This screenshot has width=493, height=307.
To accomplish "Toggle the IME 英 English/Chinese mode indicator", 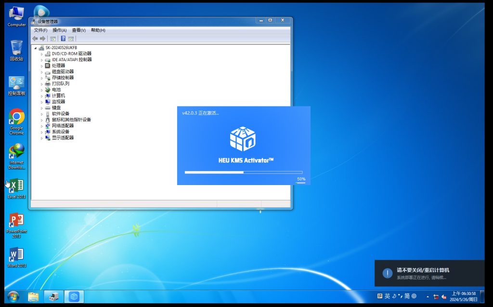I will pos(387,296).
